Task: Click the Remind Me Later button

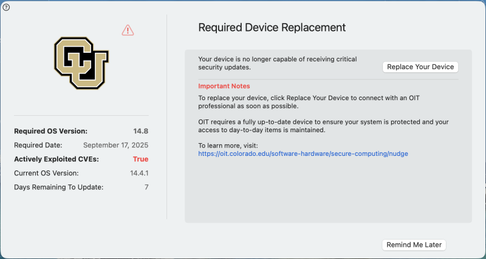Action: pyautogui.click(x=414, y=245)
